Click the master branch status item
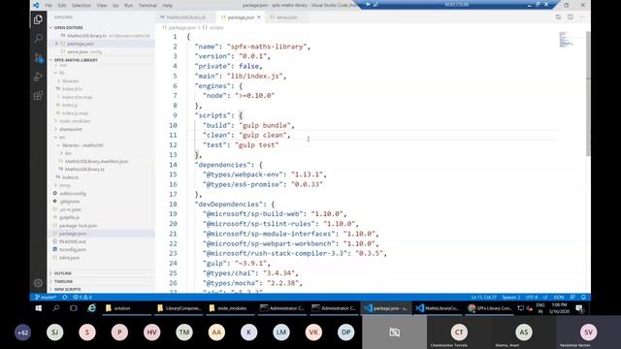The image size is (621, 349). [46, 298]
